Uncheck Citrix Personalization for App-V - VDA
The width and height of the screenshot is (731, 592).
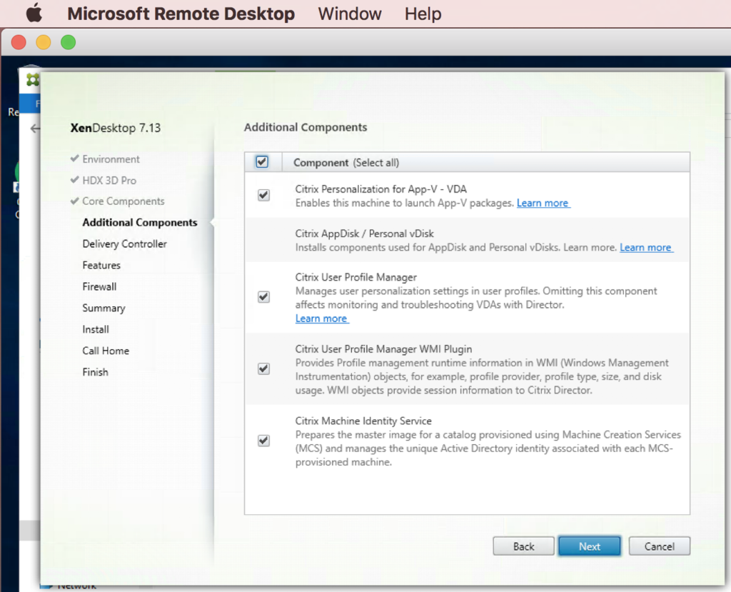pyautogui.click(x=264, y=195)
